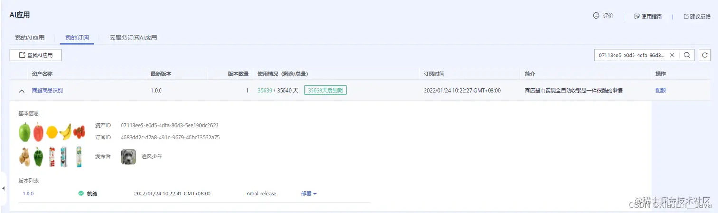
Task: Open 商超商品识别 asset link
Action: (47, 90)
